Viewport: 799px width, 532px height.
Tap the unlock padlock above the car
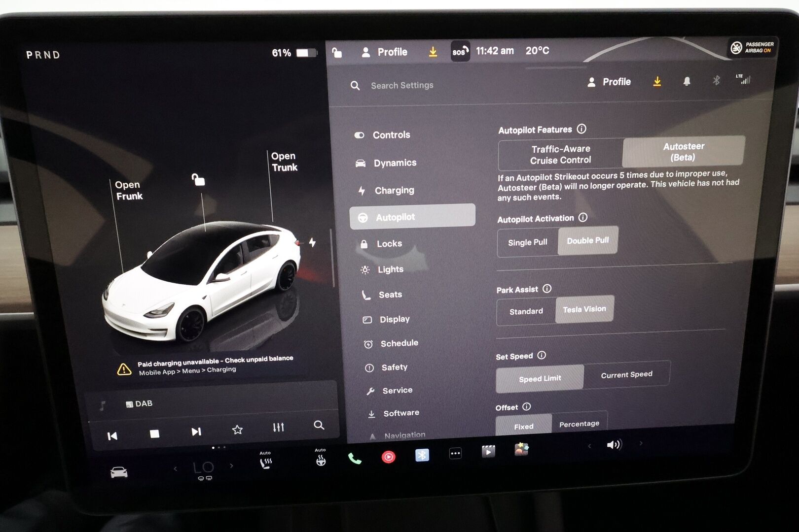(198, 179)
